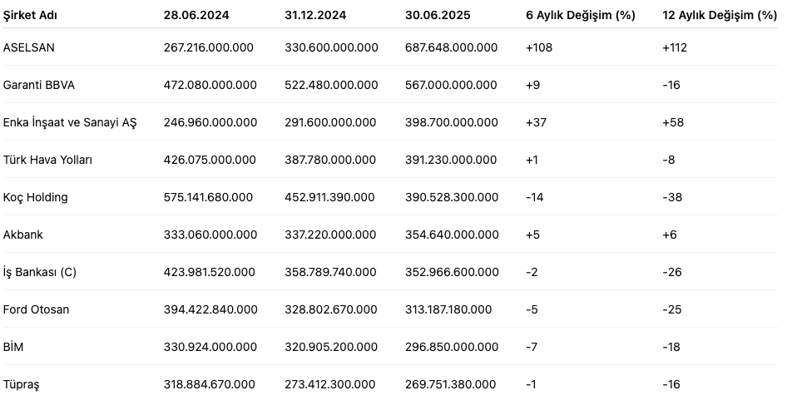787x420 pixels.
Task: Click the 687.648.000.000 value cell
Action: [452, 47]
